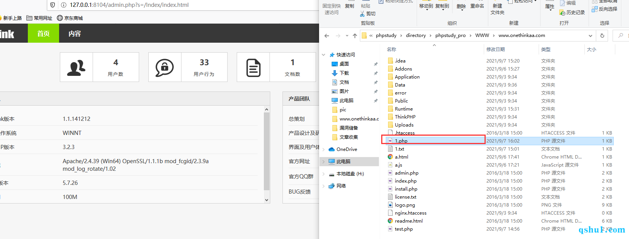Select 漏洞储备 folder in sidebar
This screenshot has width=629, height=239.
coord(349,128)
